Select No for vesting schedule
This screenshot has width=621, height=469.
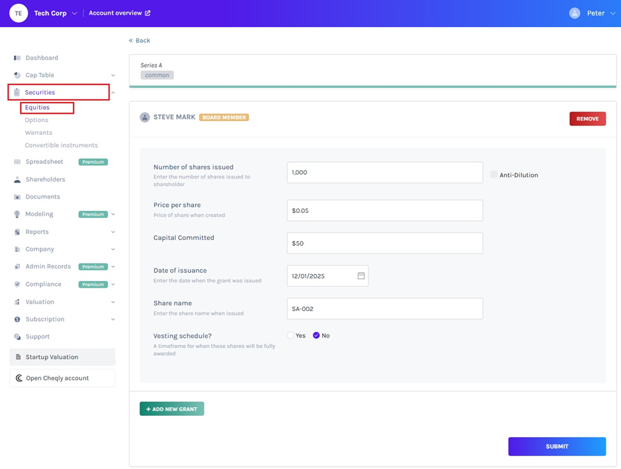[316, 335]
